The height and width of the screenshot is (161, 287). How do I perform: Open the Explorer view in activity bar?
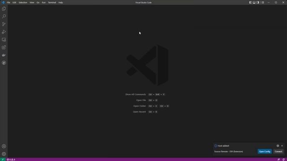(4, 9)
